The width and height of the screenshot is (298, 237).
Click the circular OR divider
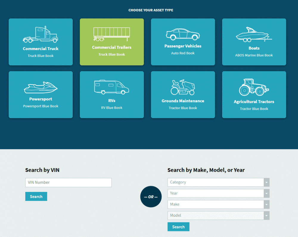[151, 197]
